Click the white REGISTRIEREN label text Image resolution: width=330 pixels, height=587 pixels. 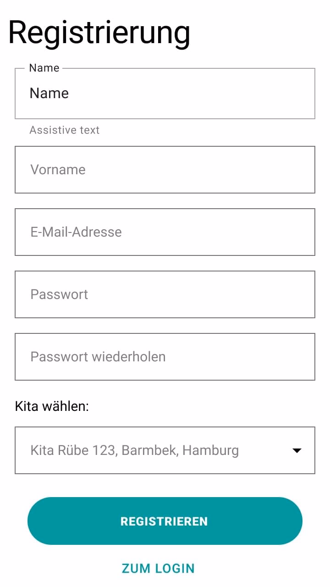point(164,521)
